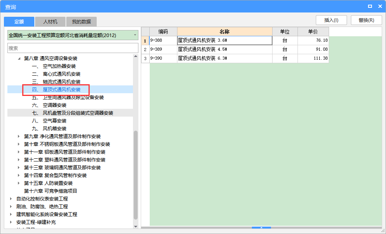
Task: Maximize the 查询 dialog window
Action: pos(370,6)
